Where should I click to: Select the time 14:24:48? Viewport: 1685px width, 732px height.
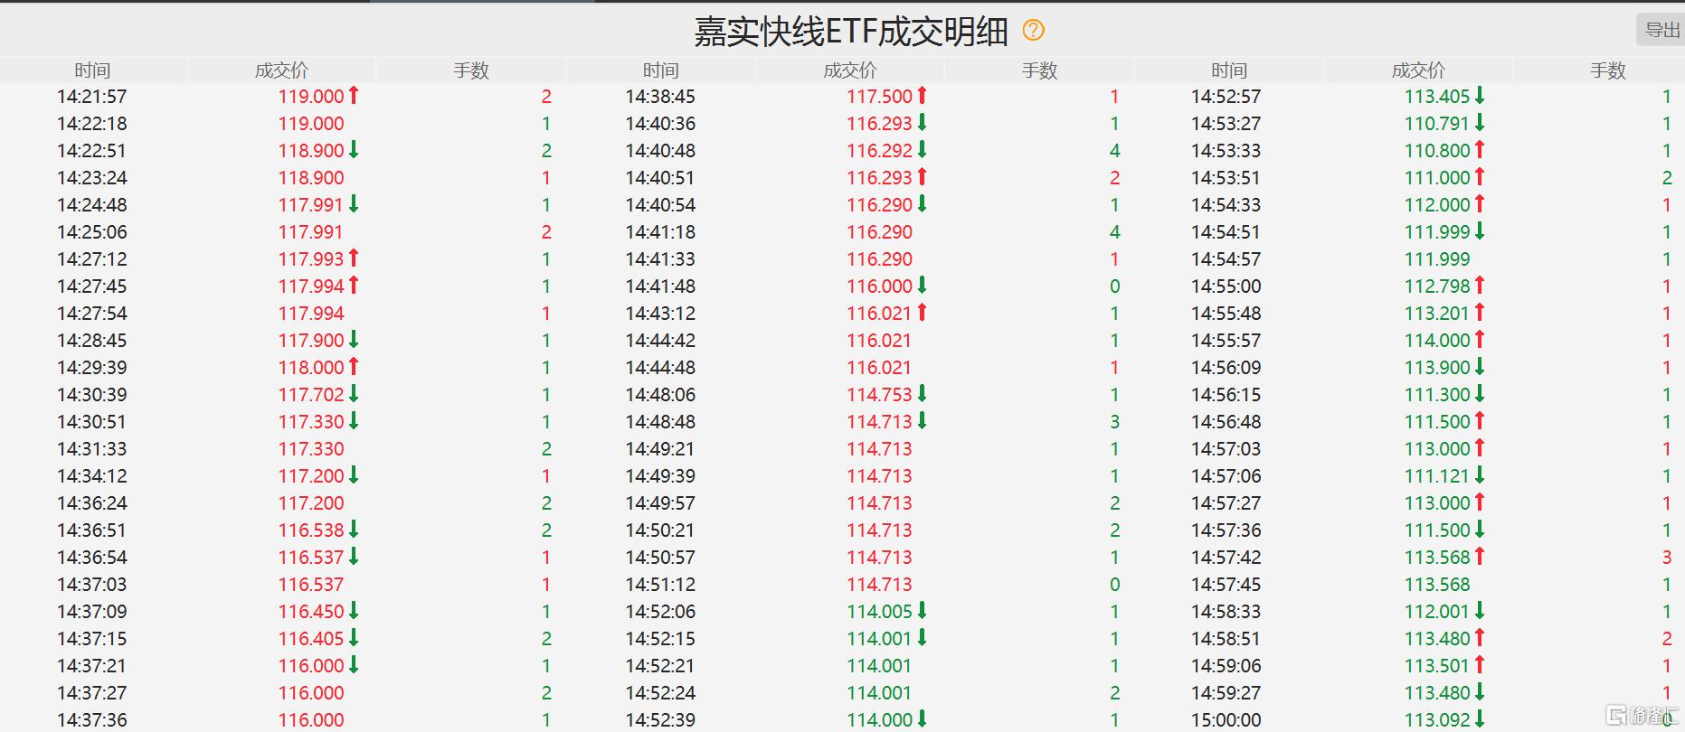92,205
